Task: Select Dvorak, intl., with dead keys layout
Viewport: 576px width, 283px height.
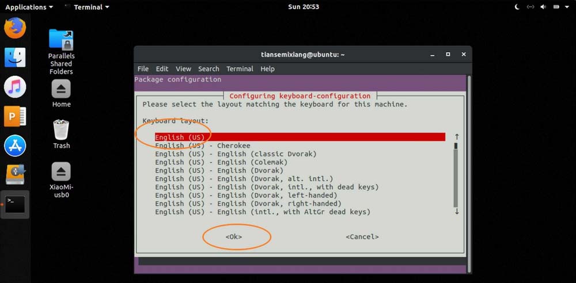Action: (267, 187)
